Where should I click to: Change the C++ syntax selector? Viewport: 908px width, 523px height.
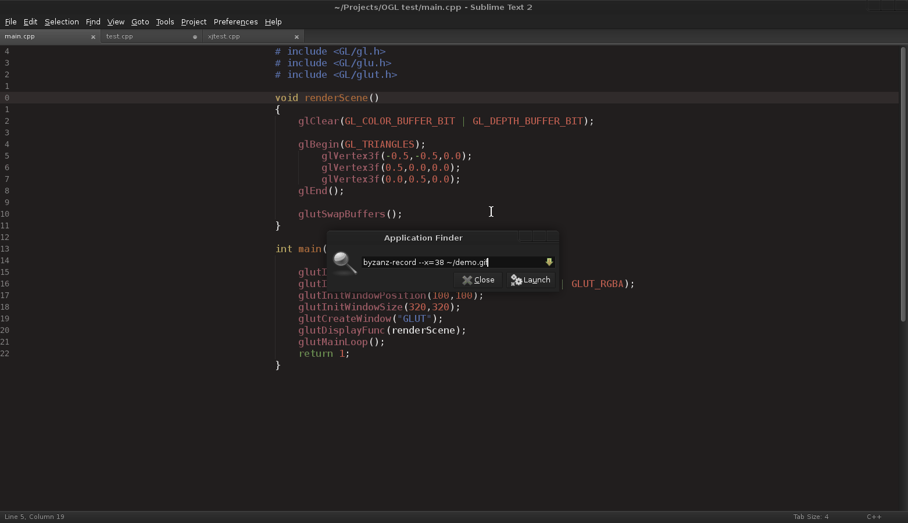tap(874, 517)
